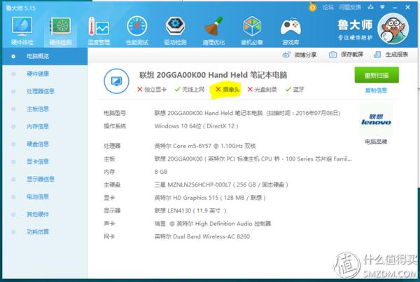Click 生成报表 generate report

pos(391,55)
